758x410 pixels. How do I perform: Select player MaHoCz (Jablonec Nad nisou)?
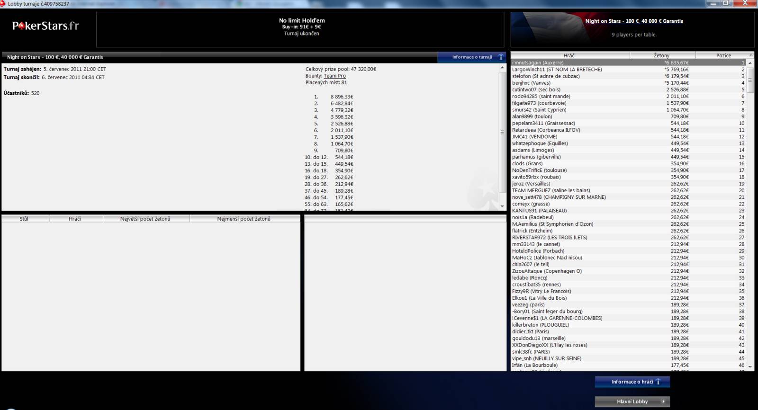point(629,258)
